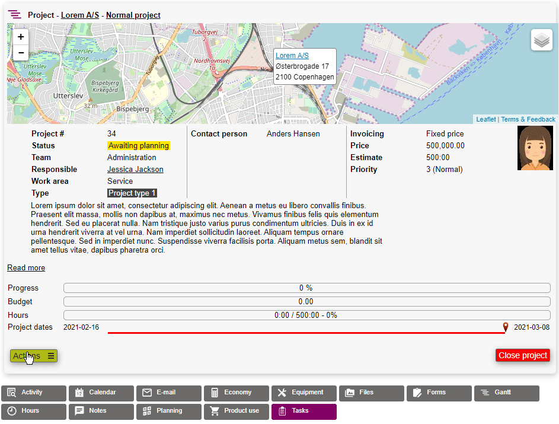Click Lorem A/S link in map popup
The width and height of the screenshot is (559, 424).
coord(292,56)
